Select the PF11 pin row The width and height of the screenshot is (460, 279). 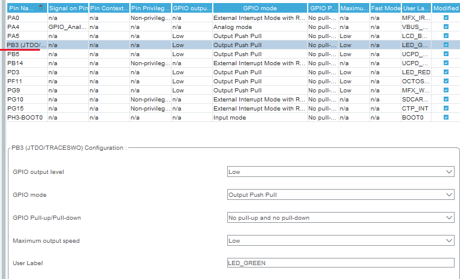[233, 82]
